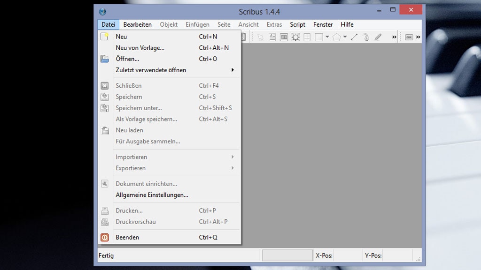Click the OK PDF button tool
This screenshot has height=270, width=481.
[409, 37]
